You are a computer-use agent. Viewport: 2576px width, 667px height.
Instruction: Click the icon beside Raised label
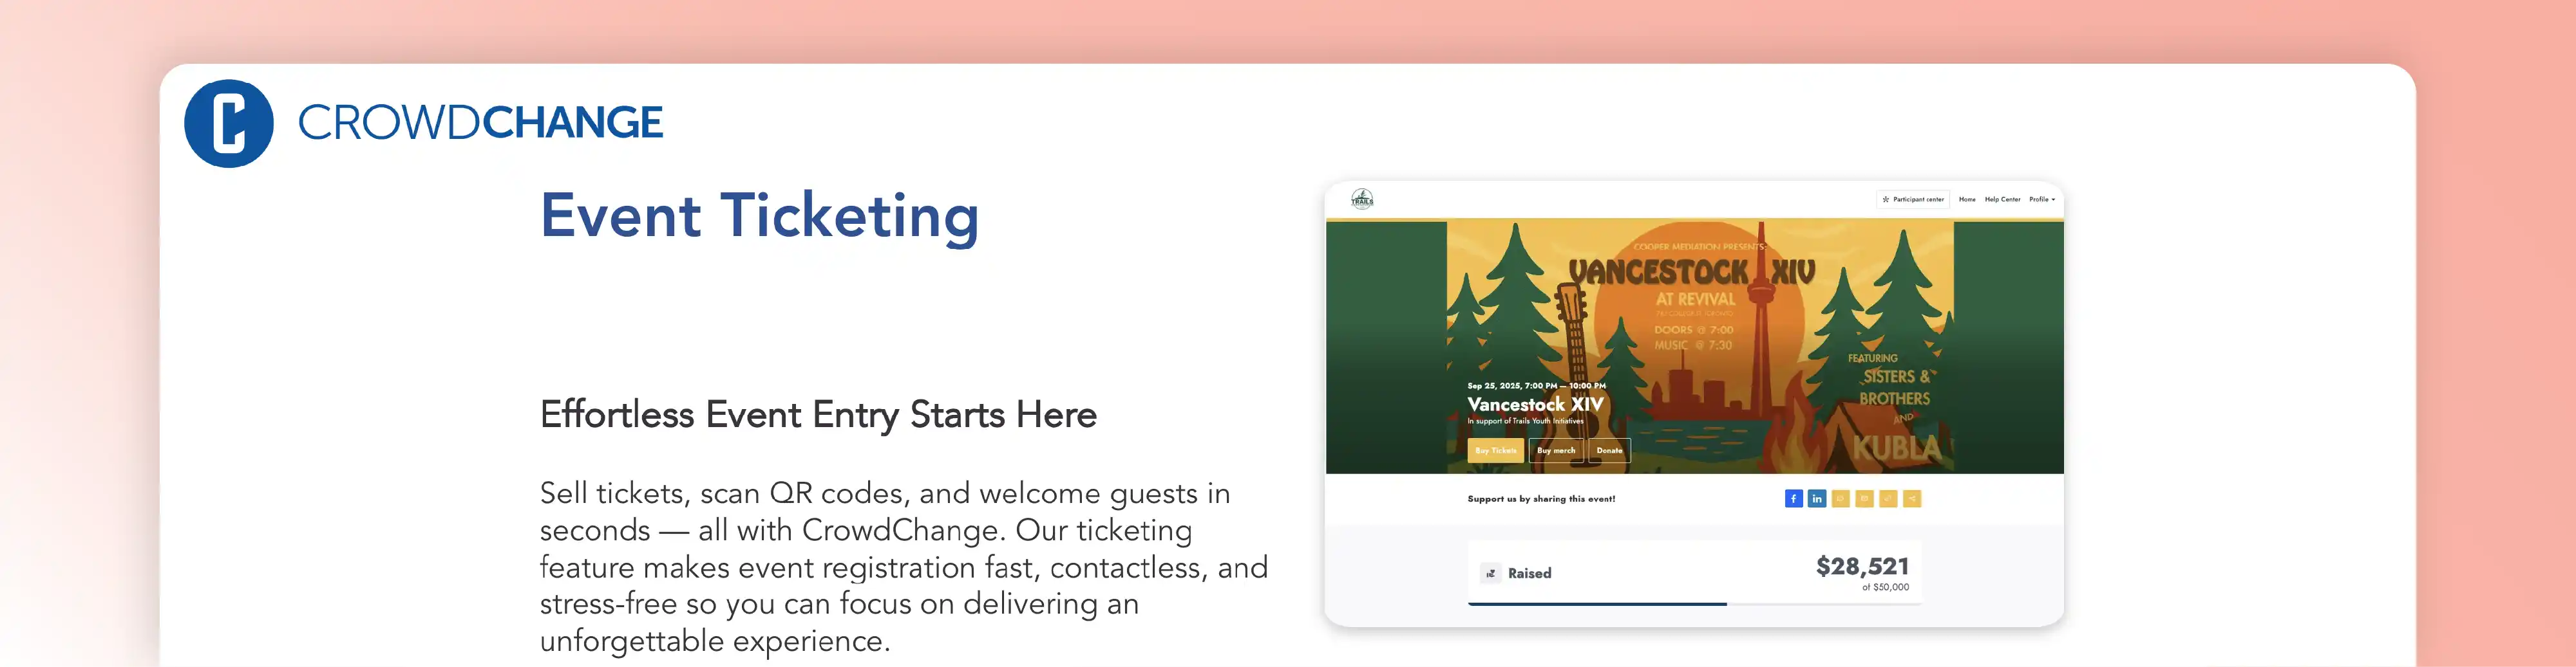[1491, 573]
